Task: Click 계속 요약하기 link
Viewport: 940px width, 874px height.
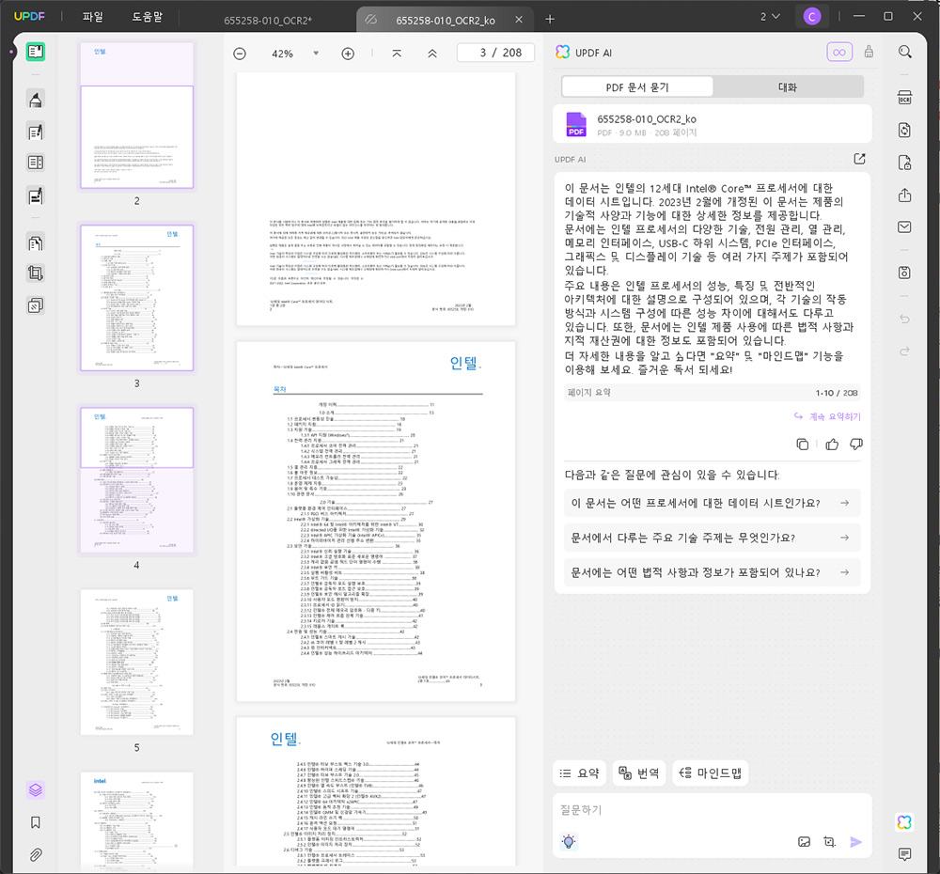Action: [827, 416]
